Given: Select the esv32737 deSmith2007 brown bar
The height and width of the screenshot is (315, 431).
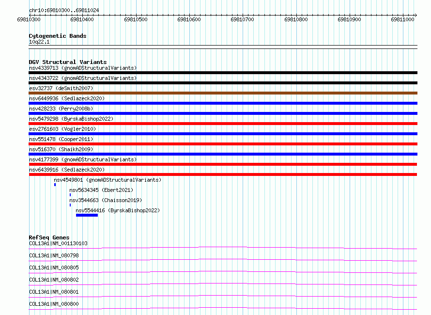Looking at the screenshot, I should tap(223, 93).
